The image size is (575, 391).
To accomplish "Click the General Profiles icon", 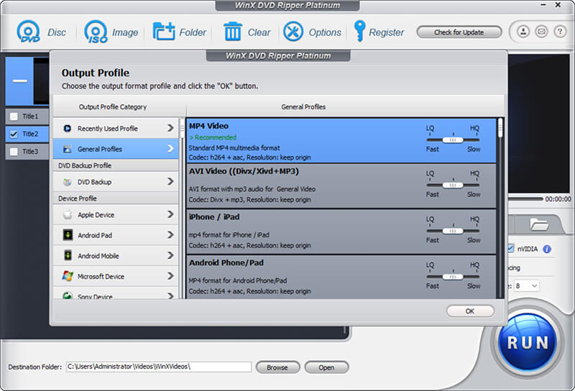I will pyautogui.click(x=68, y=149).
